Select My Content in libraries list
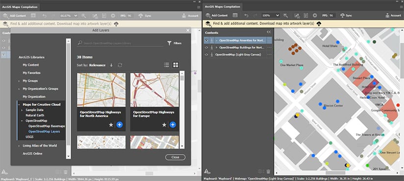Screen dimensions: 404x181 coord(31,65)
